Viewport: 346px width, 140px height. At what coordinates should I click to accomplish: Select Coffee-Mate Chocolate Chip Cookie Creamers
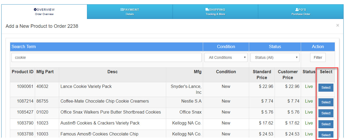pos(326,102)
